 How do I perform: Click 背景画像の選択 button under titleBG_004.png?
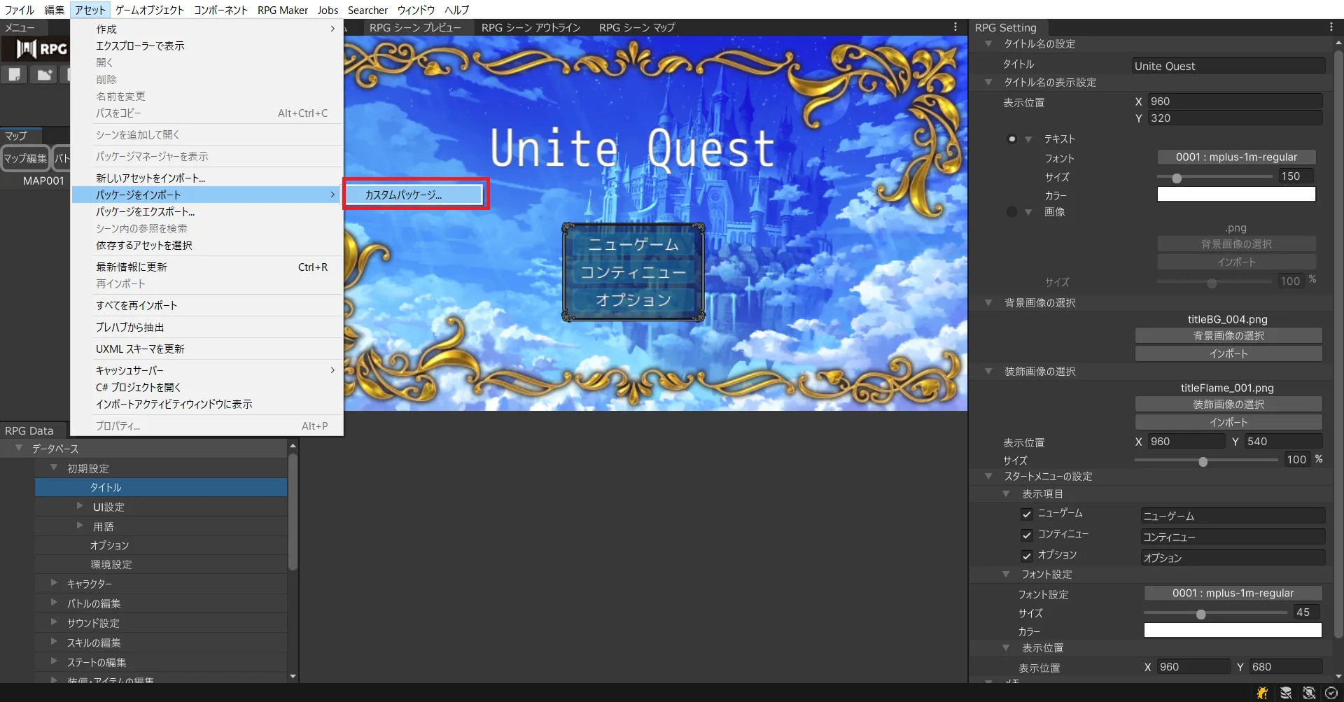(1228, 336)
